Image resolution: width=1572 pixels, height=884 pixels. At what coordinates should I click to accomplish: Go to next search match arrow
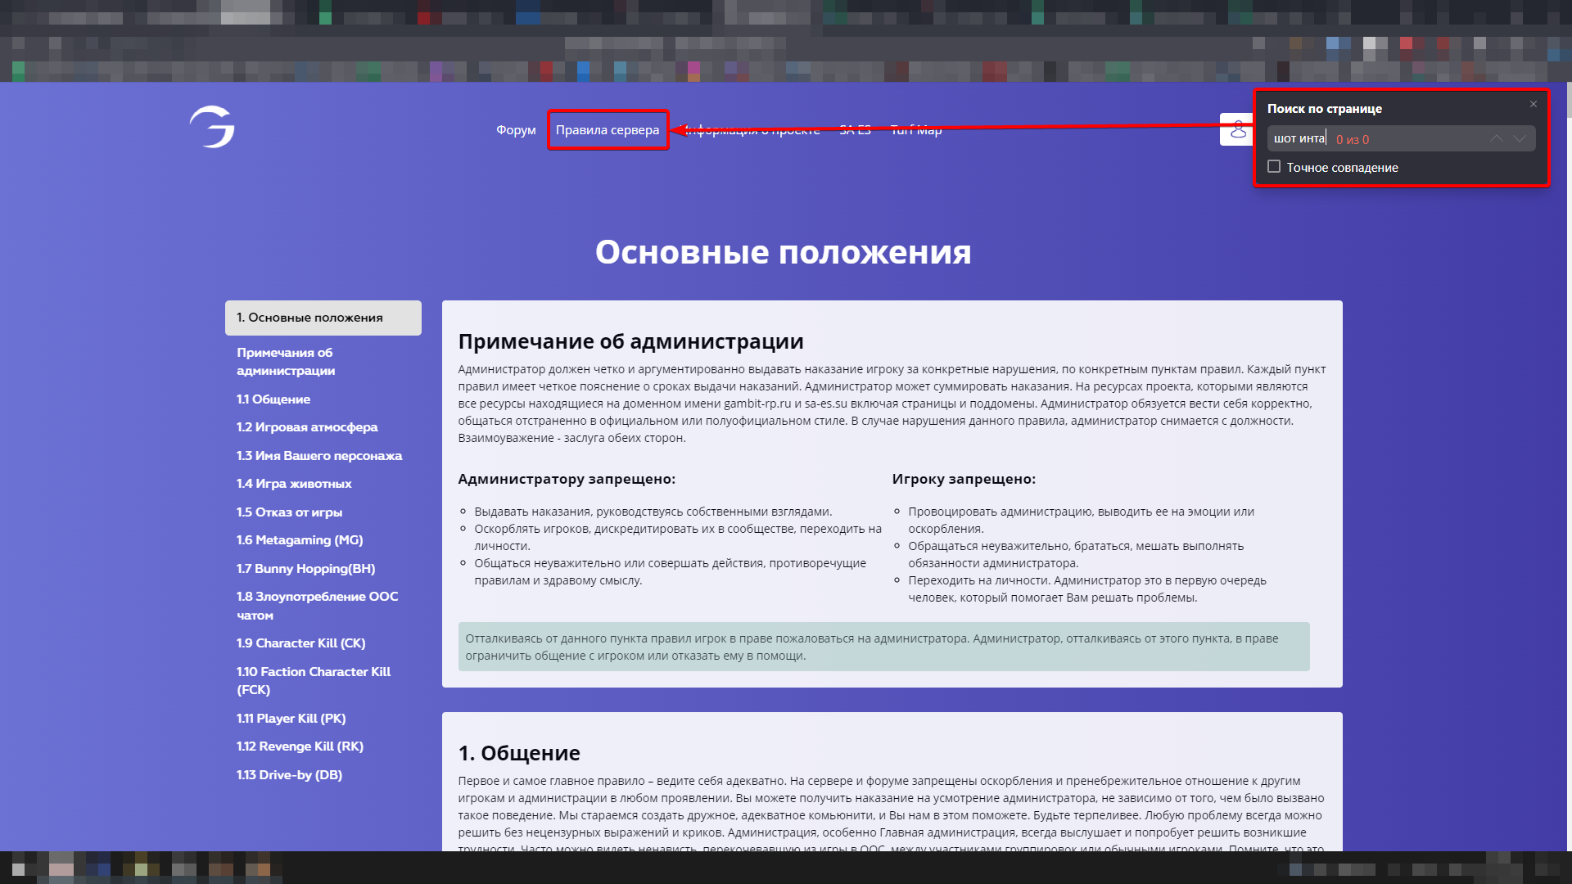click(1520, 138)
